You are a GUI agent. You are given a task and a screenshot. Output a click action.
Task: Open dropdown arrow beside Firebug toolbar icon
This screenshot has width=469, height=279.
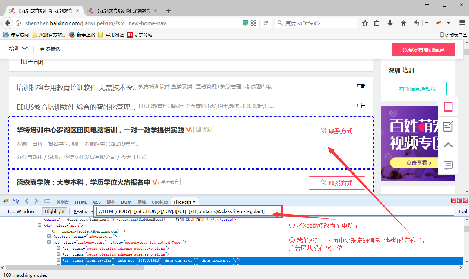click(x=449, y=23)
